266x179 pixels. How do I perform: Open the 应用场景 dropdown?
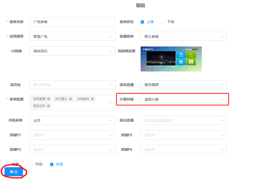point(72,36)
